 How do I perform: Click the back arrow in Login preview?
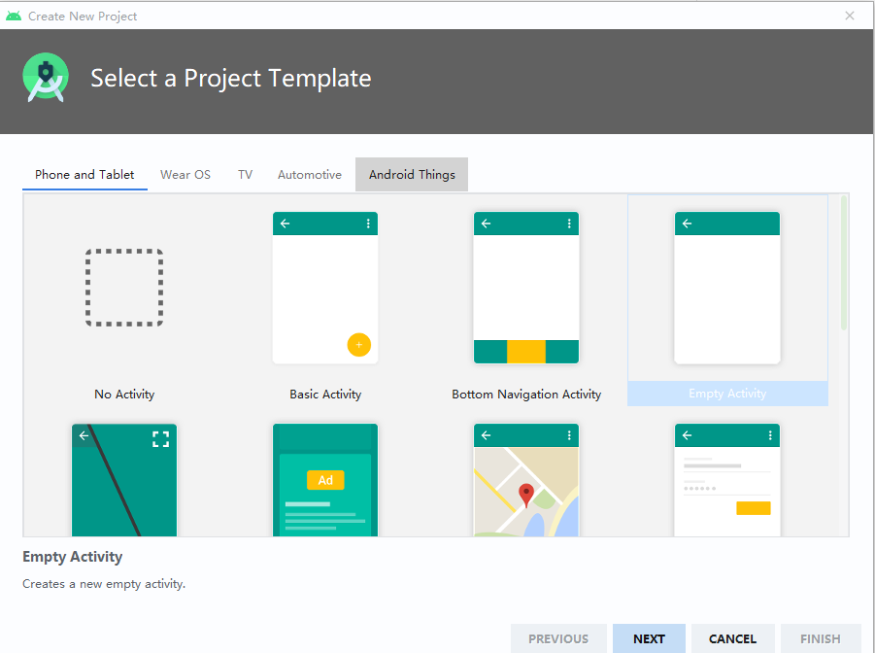[x=687, y=435]
